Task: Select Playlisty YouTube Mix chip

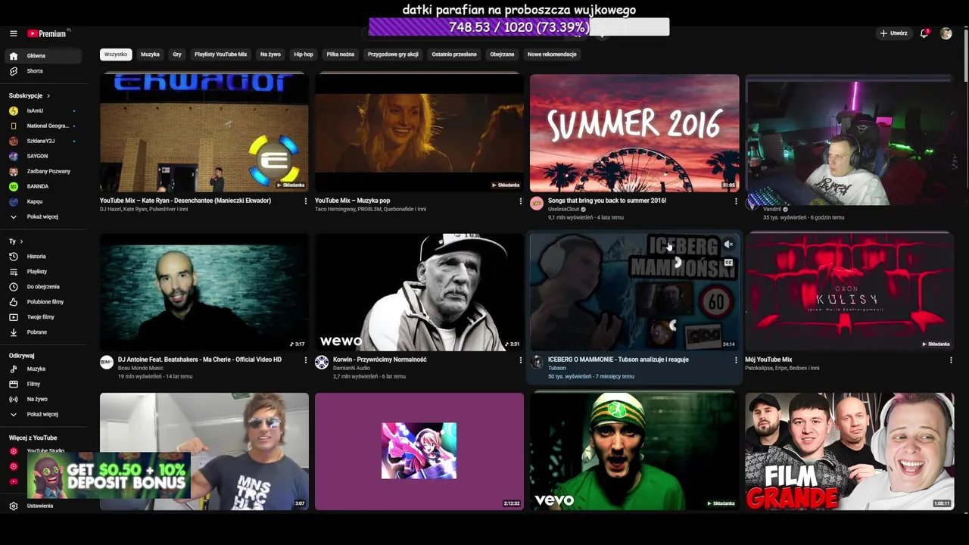Action: (220, 54)
